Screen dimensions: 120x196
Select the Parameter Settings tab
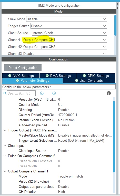coord(33,81)
